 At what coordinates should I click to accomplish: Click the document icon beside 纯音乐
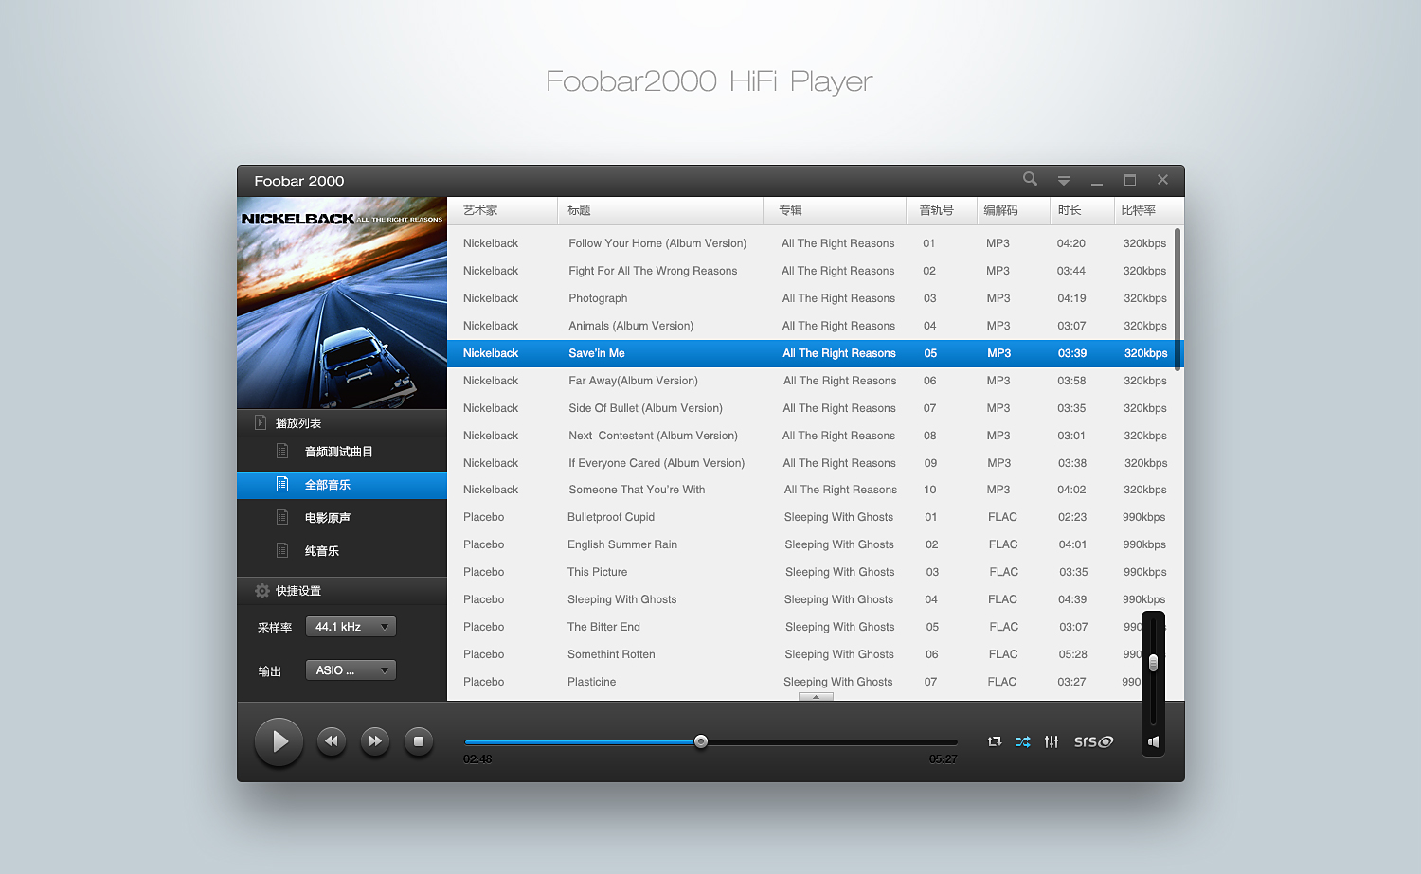coord(281,550)
